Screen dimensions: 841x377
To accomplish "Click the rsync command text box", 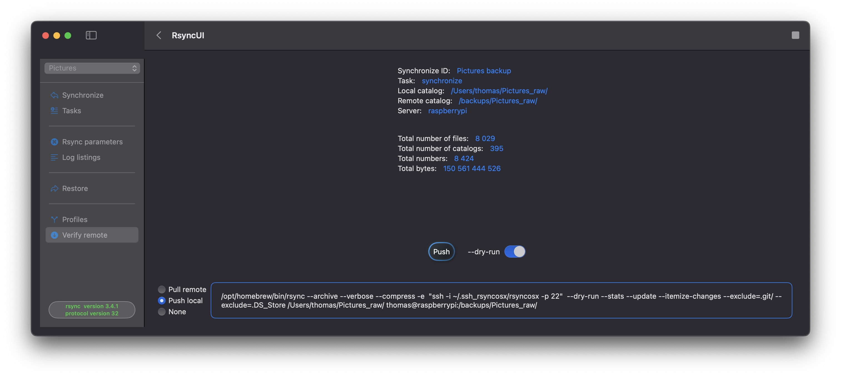I will coord(501,300).
